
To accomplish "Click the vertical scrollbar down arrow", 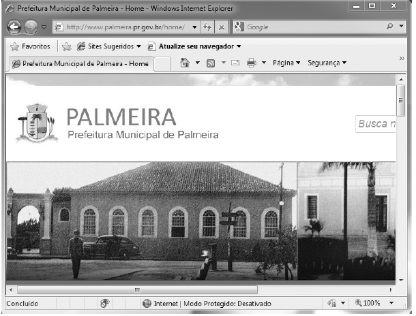I will (401, 280).
